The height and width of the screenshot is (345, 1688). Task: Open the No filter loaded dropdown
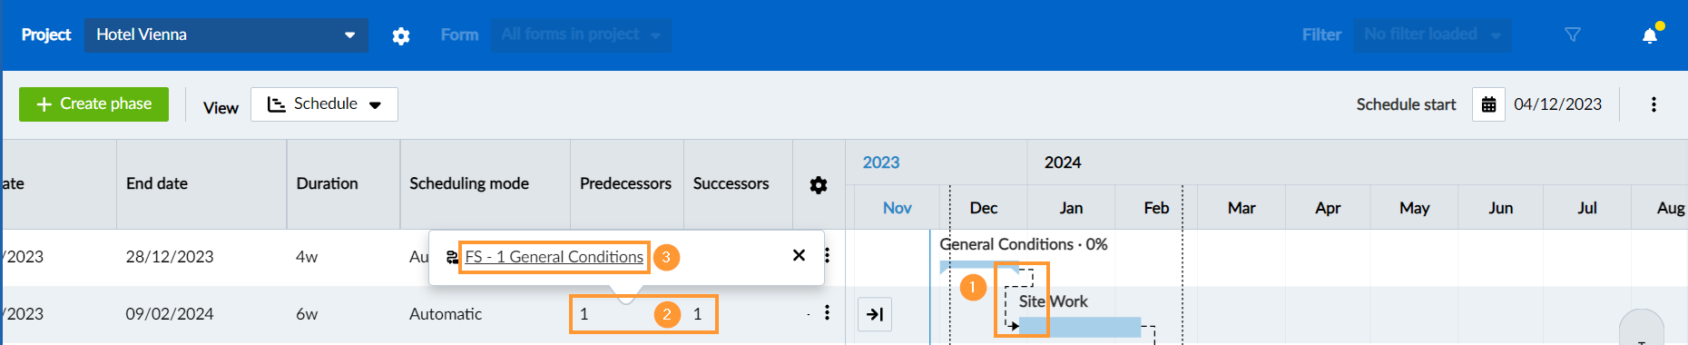[x=1432, y=34]
